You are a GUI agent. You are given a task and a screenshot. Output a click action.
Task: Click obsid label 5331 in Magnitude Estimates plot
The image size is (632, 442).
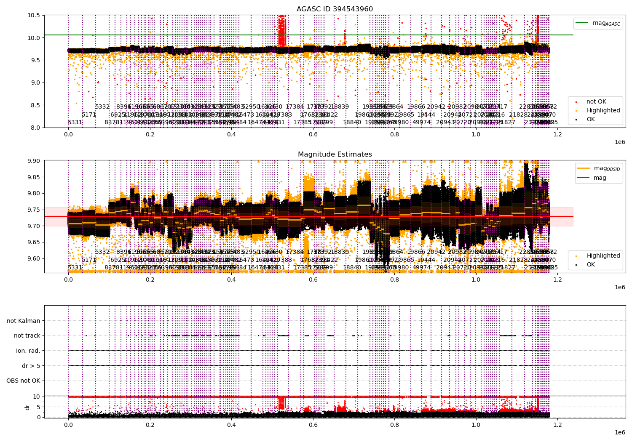coord(75,268)
